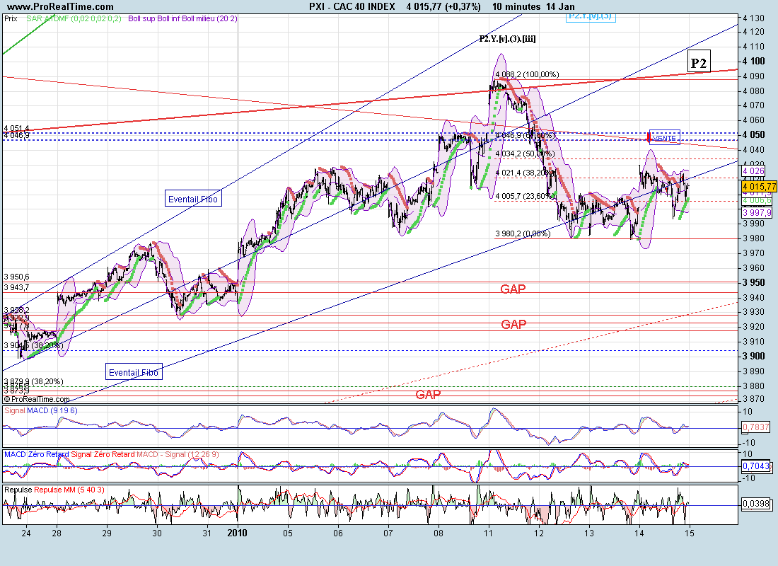The height and width of the screenshot is (566, 778).
Task: Click the 29 date label on time axis
Action: click(107, 533)
